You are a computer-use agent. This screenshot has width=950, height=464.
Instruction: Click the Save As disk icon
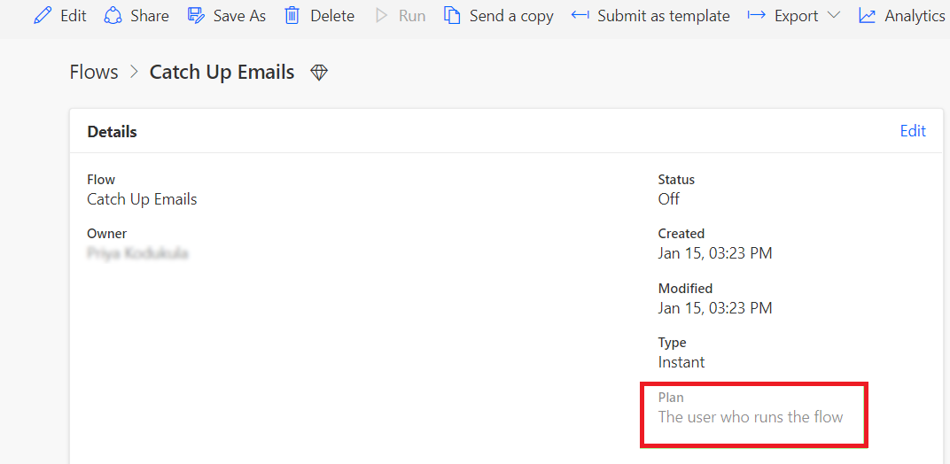(196, 15)
